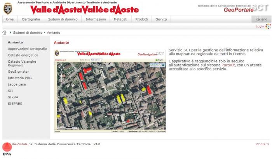Select Amianto in the sidebar
The image size is (272, 159).
pyautogui.click(x=16, y=42)
